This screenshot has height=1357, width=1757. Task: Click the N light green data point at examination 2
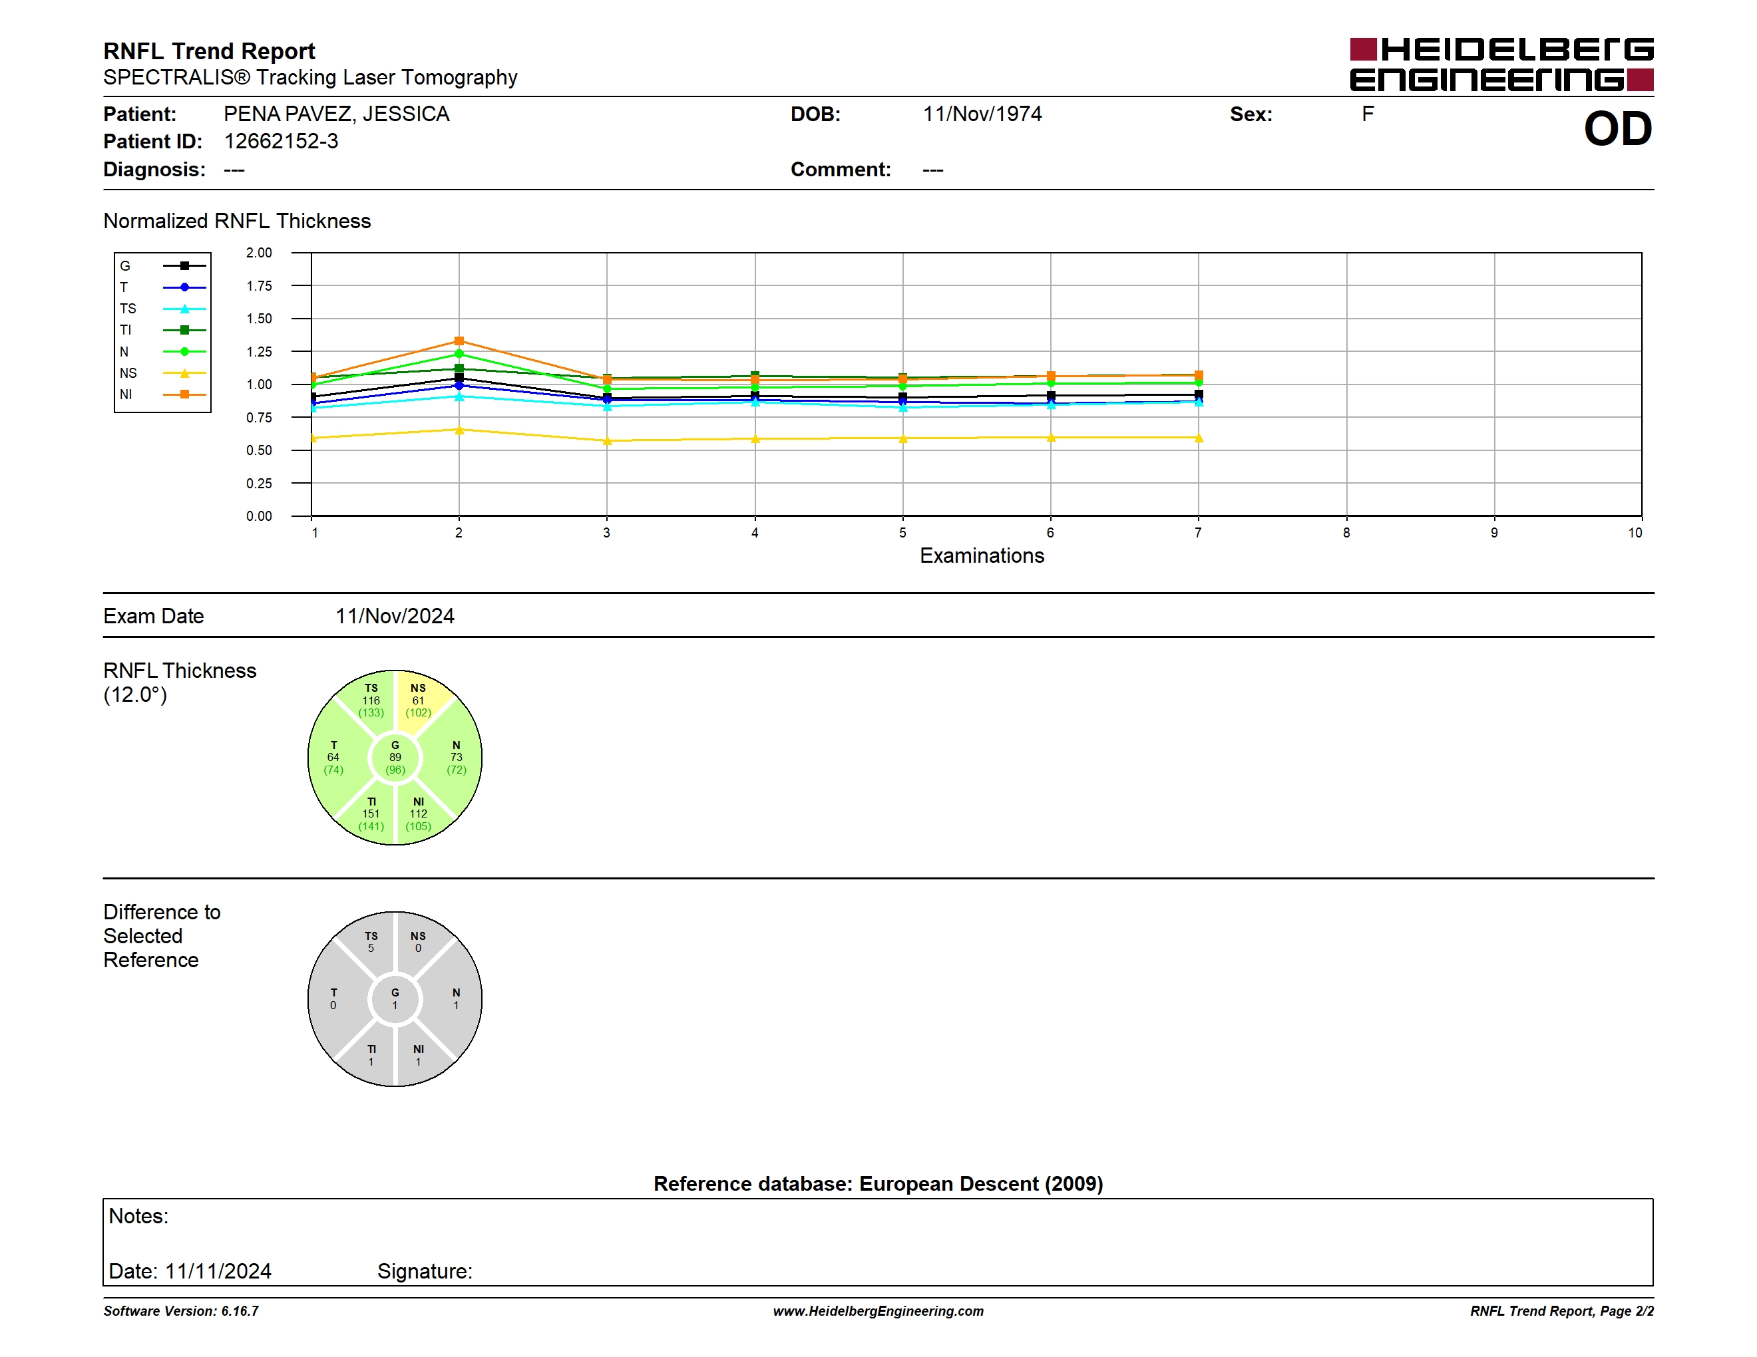(459, 354)
